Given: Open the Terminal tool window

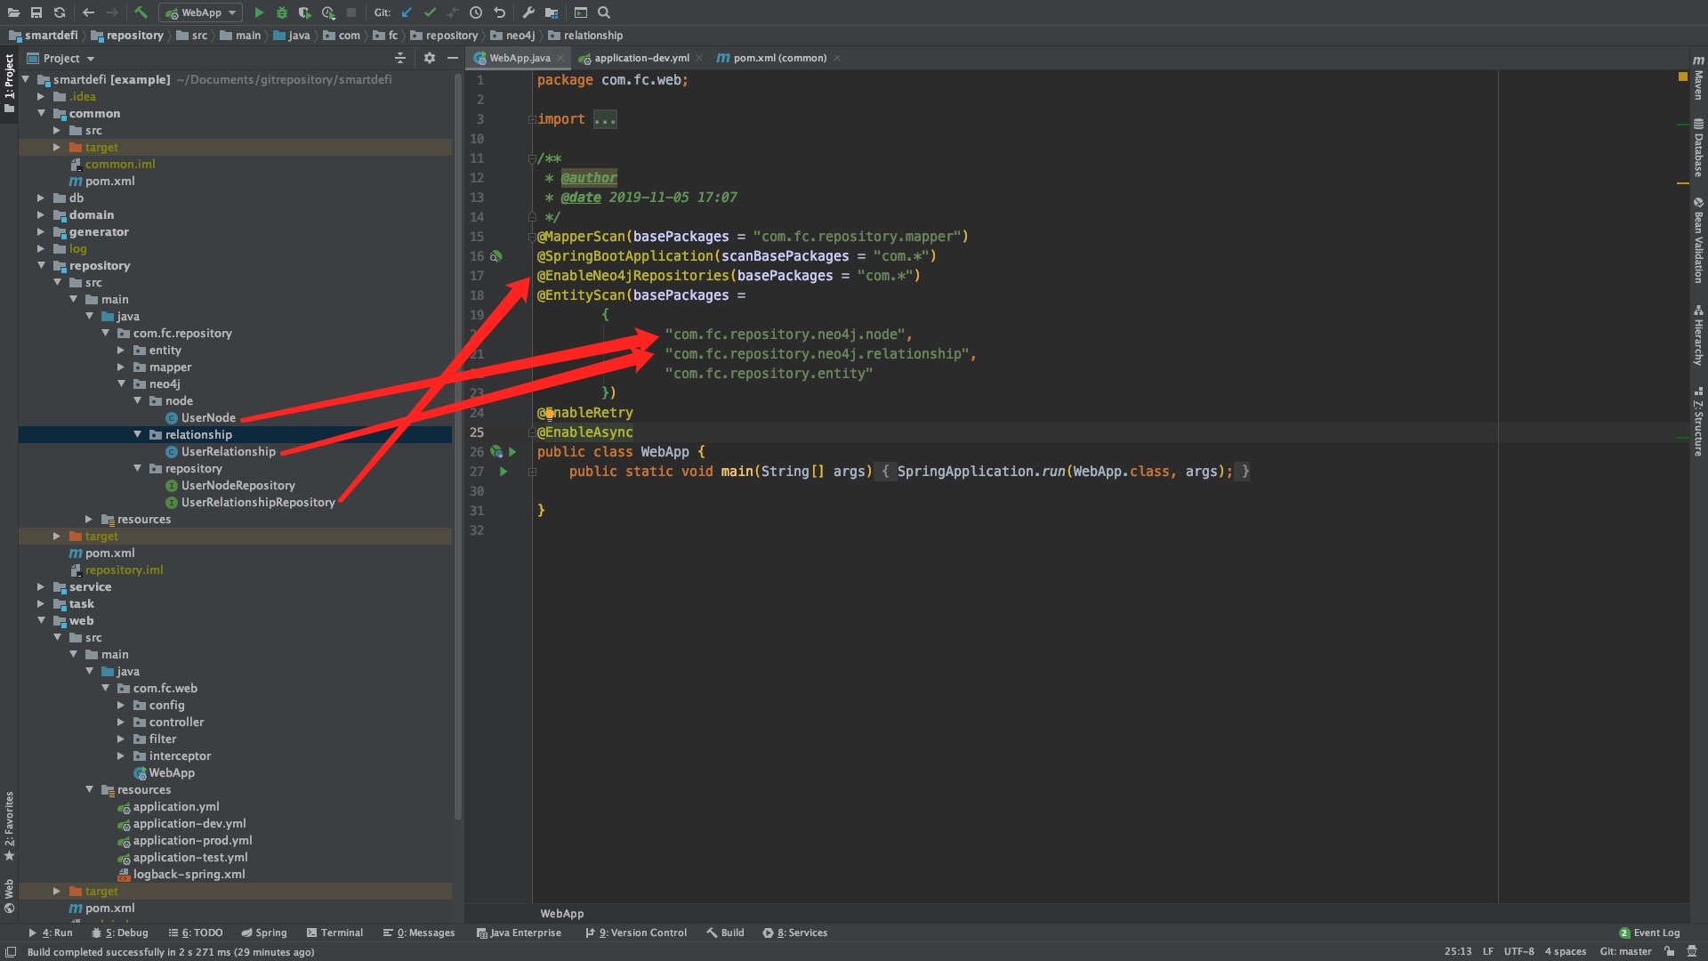Looking at the screenshot, I should [334, 933].
